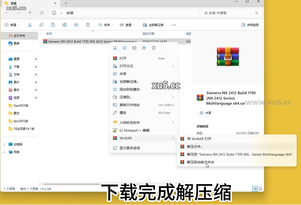Open 全部解压缩 (Extract All) from the toolbar

[154, 25]
